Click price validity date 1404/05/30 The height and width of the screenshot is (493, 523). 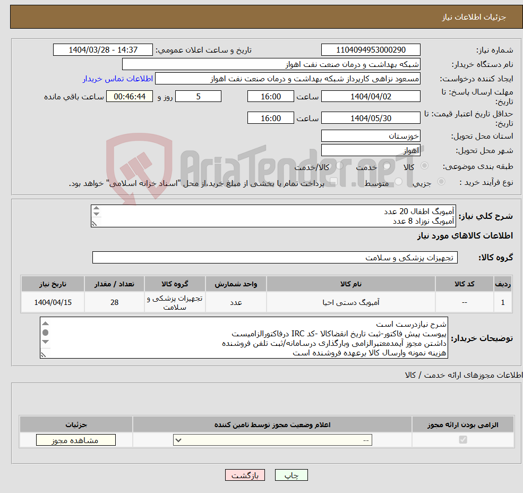pyautogui.click(x=371, y=118)
